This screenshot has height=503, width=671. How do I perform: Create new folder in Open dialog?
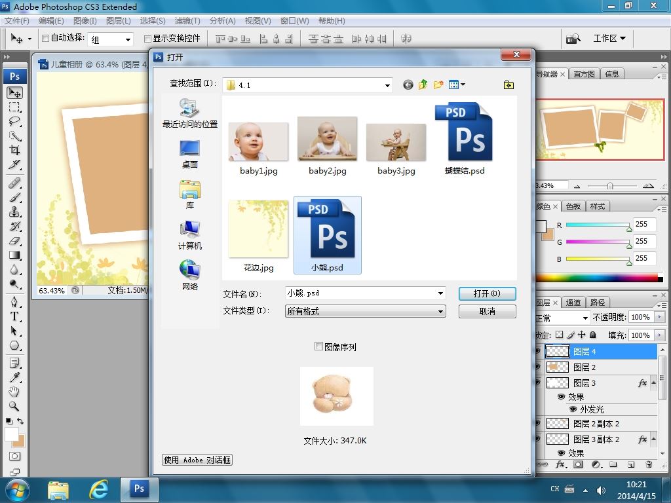(438, 84)
